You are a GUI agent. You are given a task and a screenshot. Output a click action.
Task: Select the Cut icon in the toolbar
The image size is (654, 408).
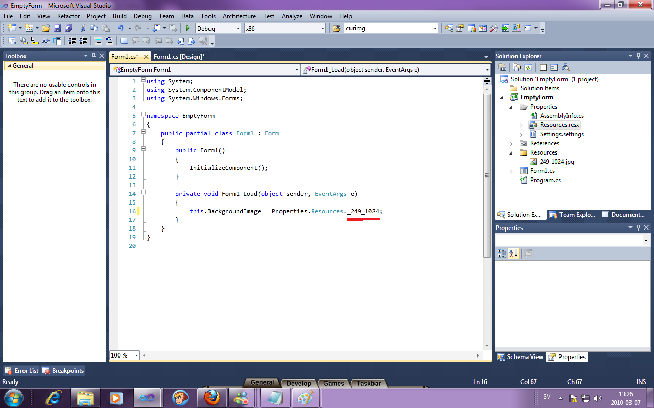tap(83, 28)
